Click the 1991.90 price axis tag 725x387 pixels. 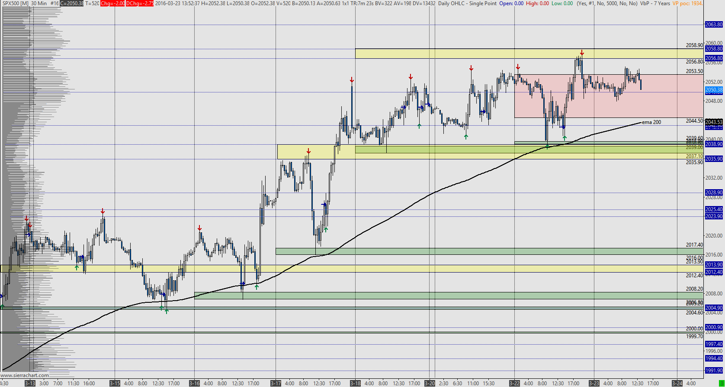[x=714, y=371]
